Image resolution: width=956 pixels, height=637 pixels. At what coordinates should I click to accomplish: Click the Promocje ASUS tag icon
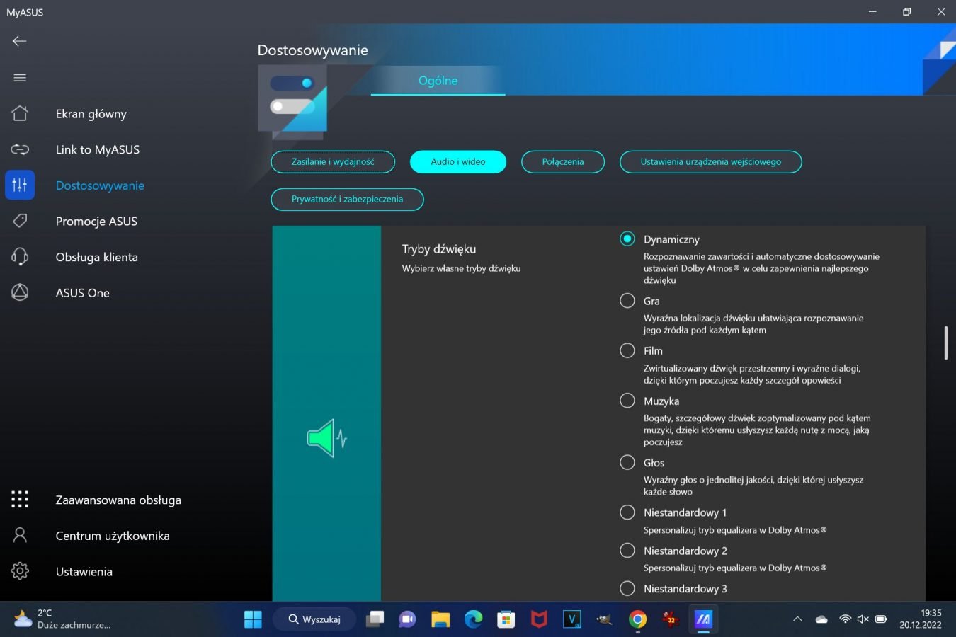20,221
